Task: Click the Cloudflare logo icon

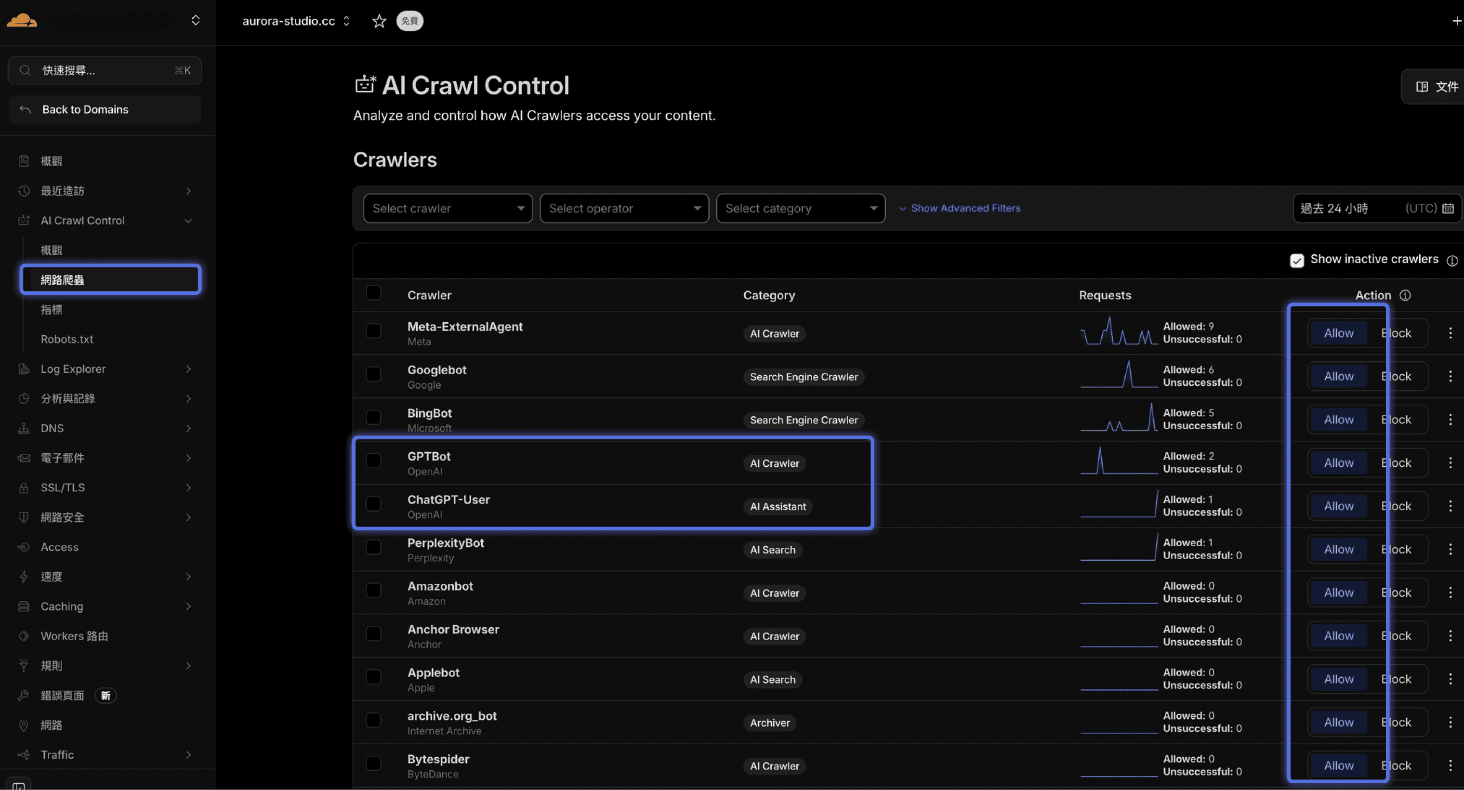Action: tap(22, 20)
